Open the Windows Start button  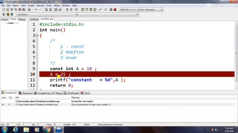(x=4, y=130)
